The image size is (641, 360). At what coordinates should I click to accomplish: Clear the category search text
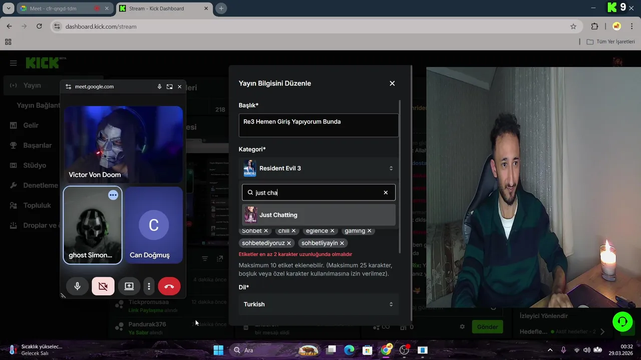[x=386, y=192]
